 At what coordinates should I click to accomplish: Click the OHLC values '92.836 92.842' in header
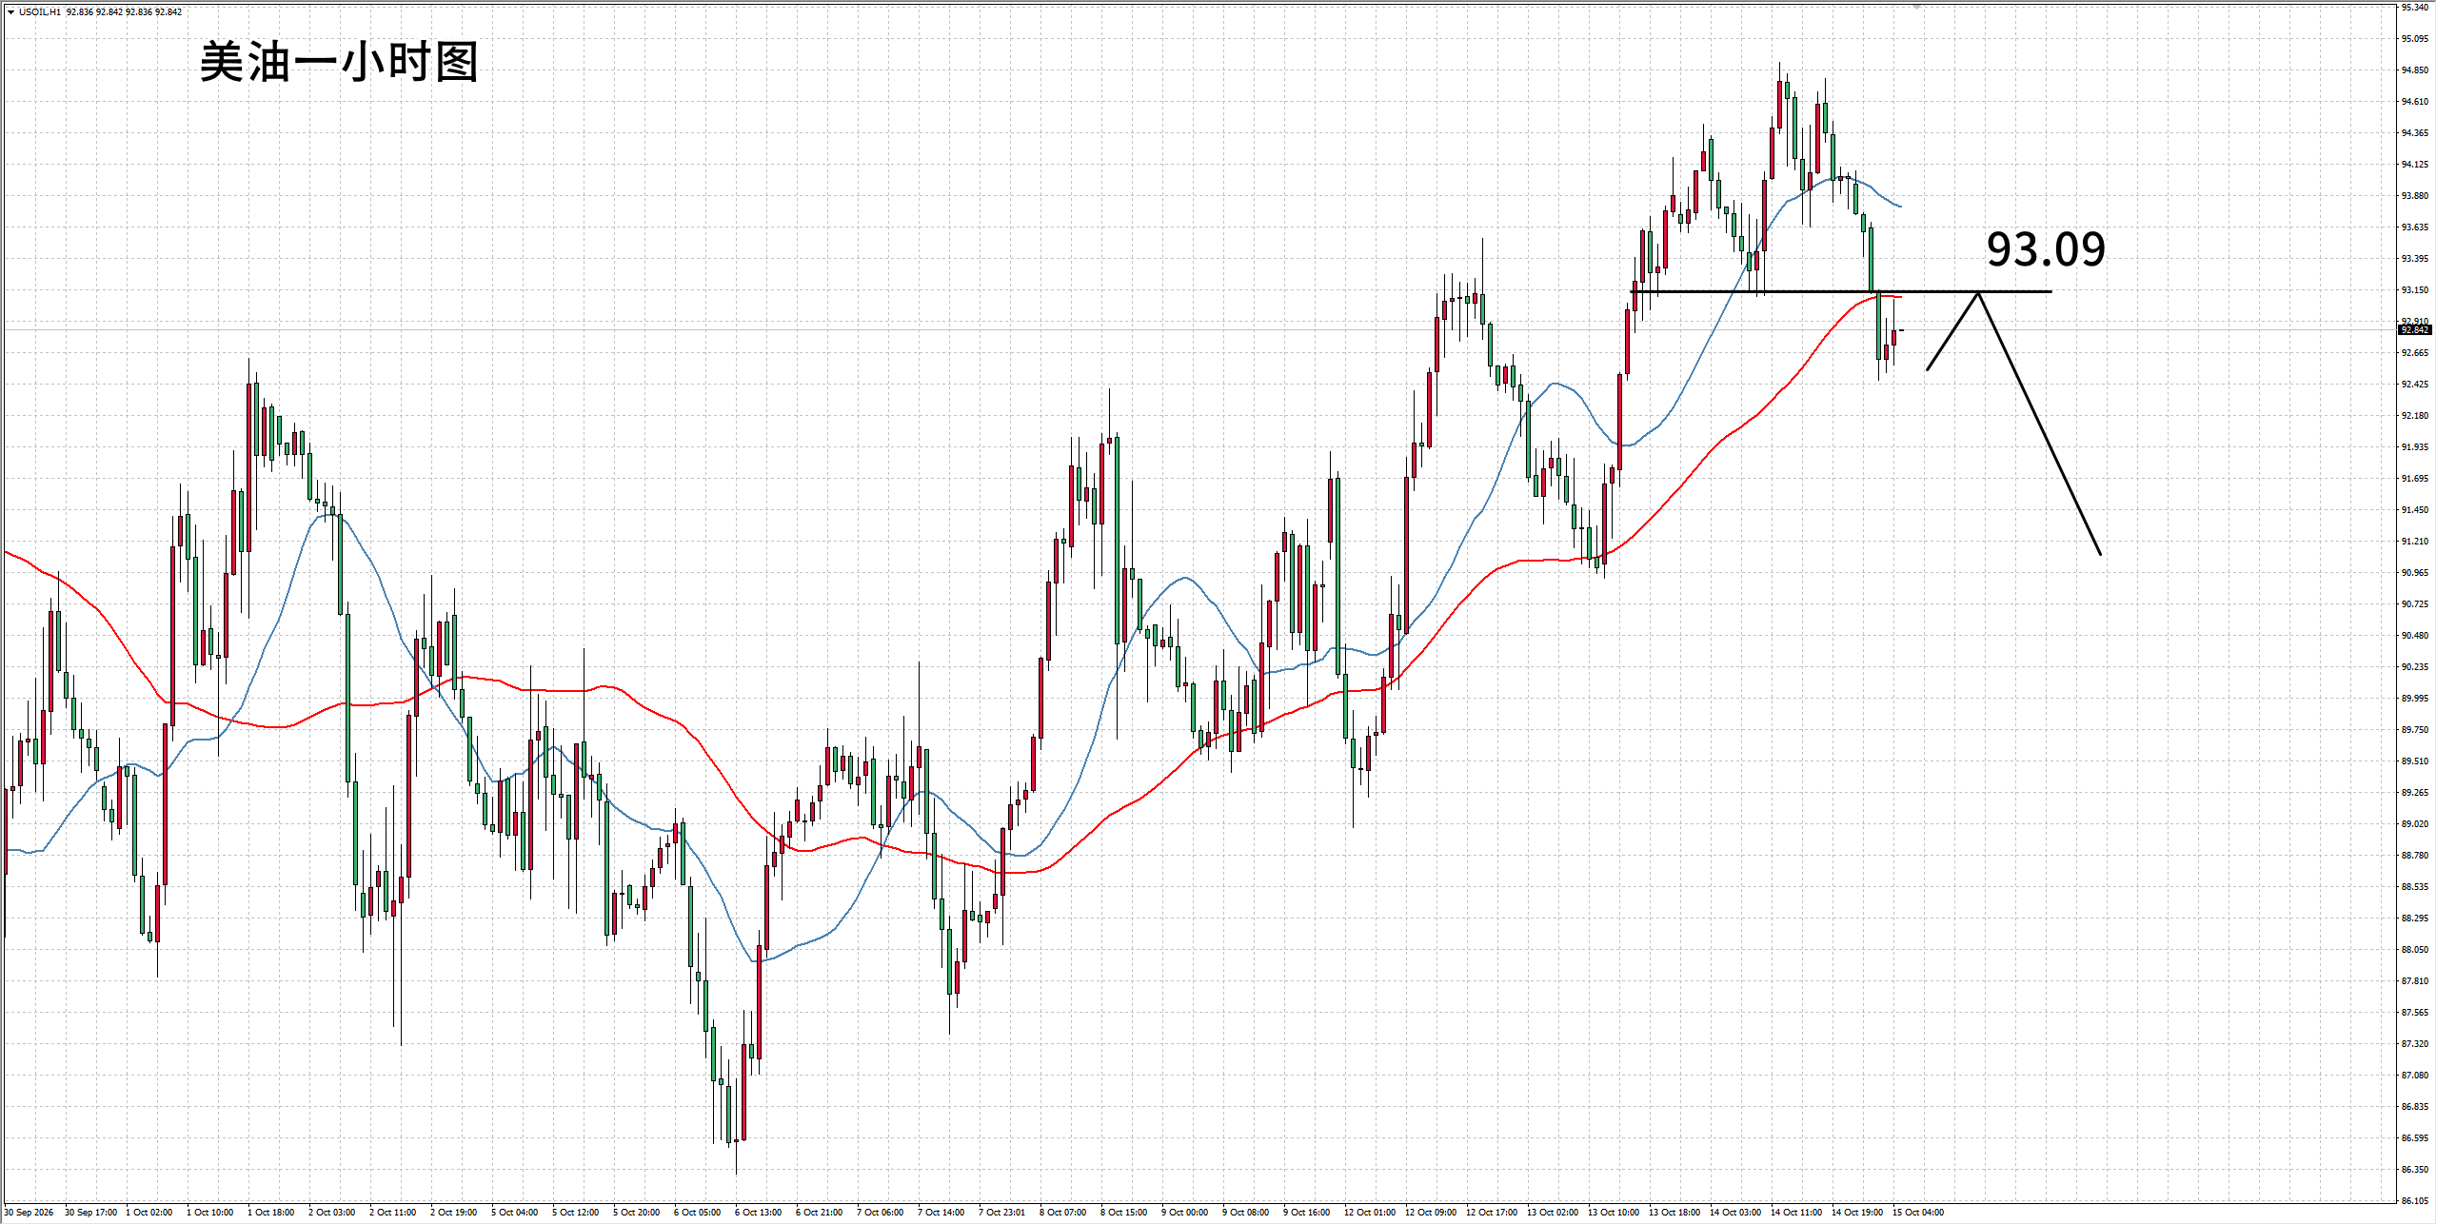tap(94, 12)
